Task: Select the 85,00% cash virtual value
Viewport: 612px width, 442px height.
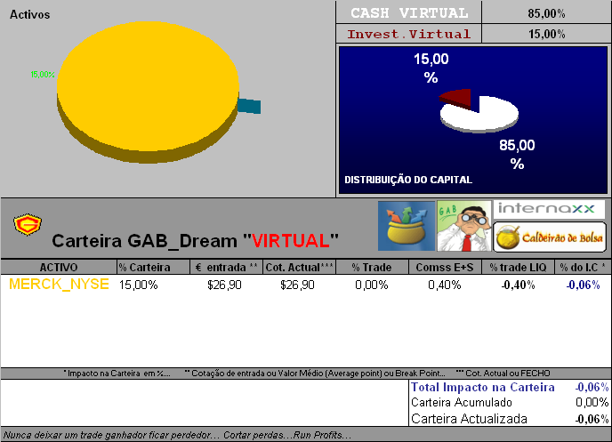Action: (546, 13)
